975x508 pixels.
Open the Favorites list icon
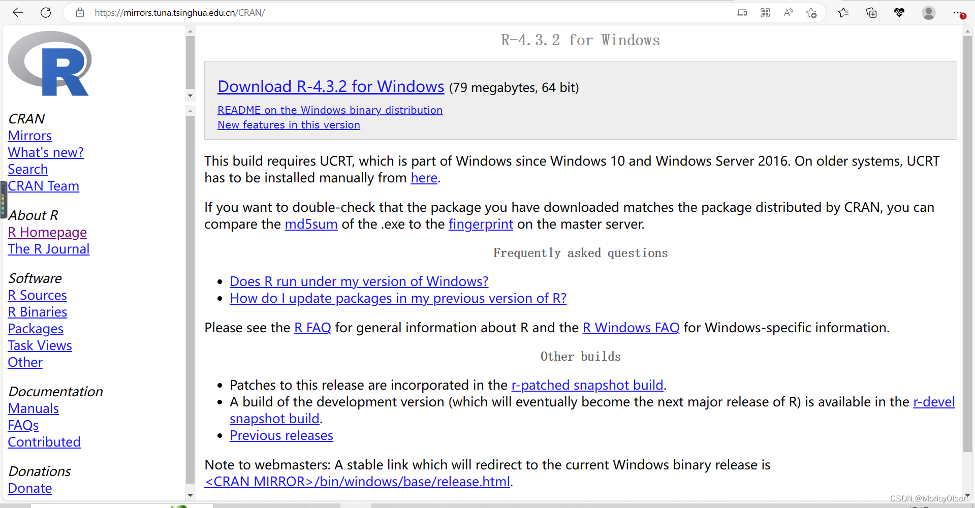[x=843, y=13]
